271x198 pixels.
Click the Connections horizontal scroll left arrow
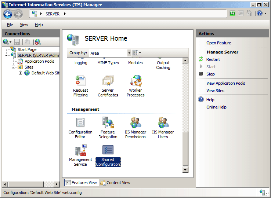[x=5, y=184]
